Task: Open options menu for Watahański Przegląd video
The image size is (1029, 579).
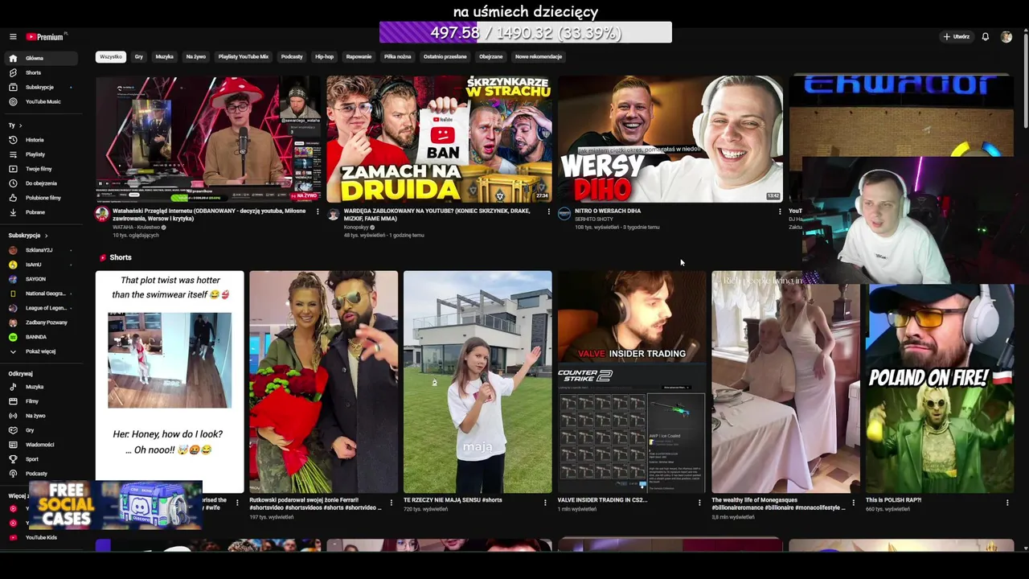Action: point(318,211)
